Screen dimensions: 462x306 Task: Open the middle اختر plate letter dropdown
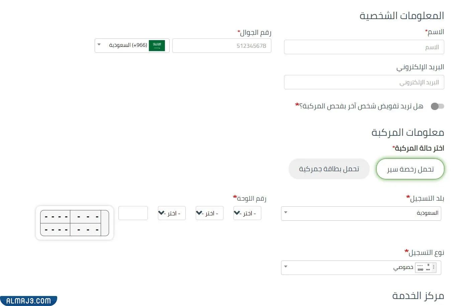point(209,213)
